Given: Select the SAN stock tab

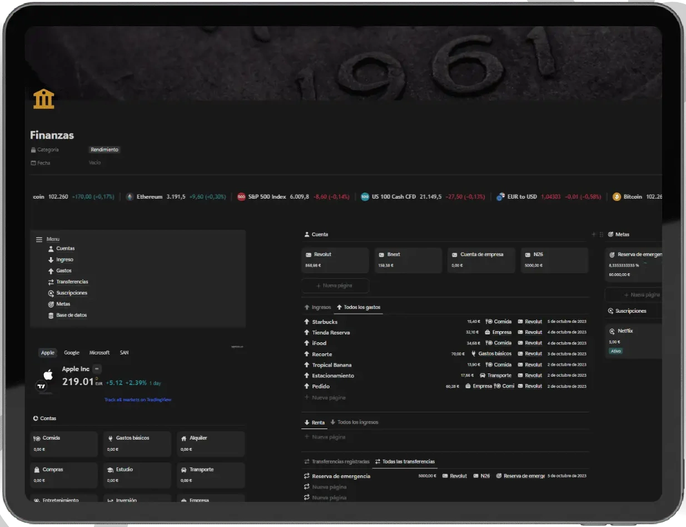Looking at the screenshot, I should pos(124,352).
